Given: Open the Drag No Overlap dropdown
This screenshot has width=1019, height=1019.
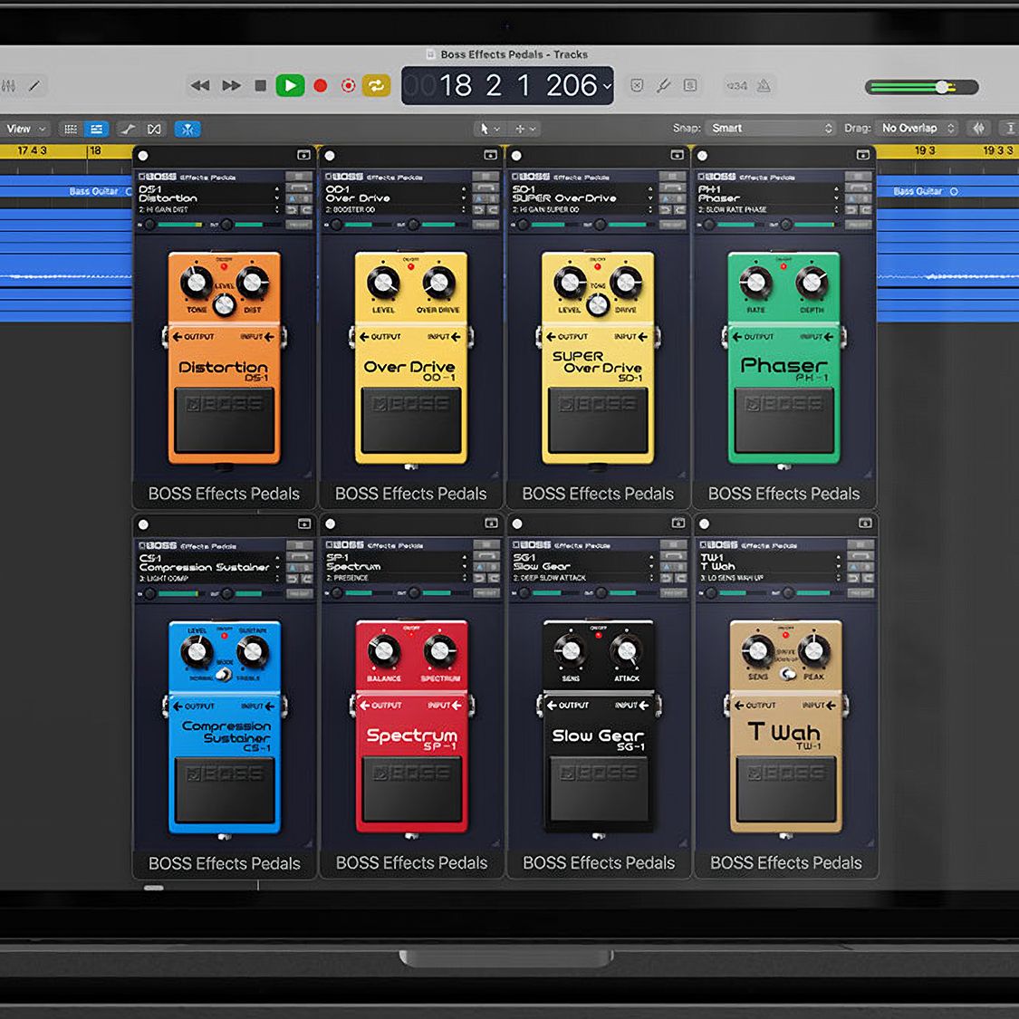Looking at the screenshot, I should tap(917, 128).
